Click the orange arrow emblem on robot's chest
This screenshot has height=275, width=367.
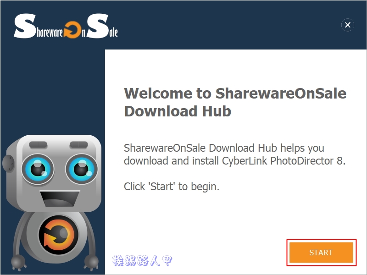[56, 235]
